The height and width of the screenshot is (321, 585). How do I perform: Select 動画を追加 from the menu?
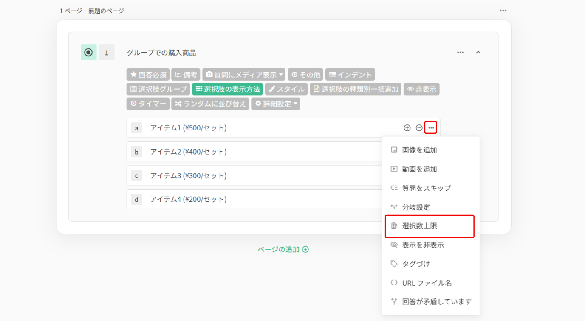click(x=431, y=169)
